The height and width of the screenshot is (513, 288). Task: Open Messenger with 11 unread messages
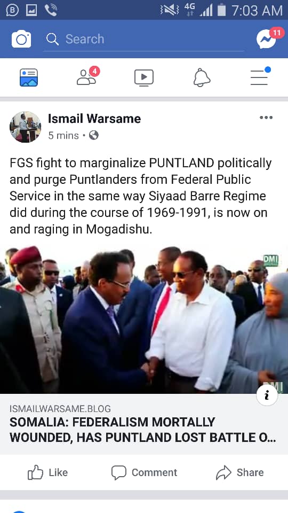[267, 38]
